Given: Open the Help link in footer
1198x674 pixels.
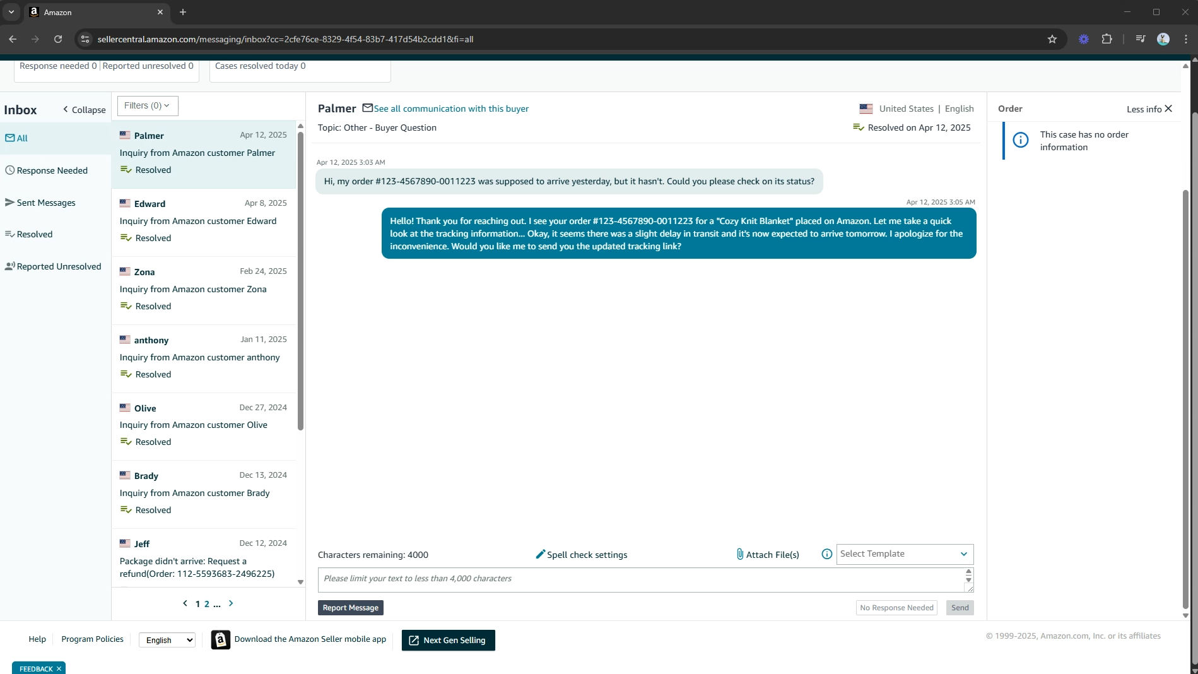Looking at the screenshot, I should pyautogui.click(x=37, y=639).
